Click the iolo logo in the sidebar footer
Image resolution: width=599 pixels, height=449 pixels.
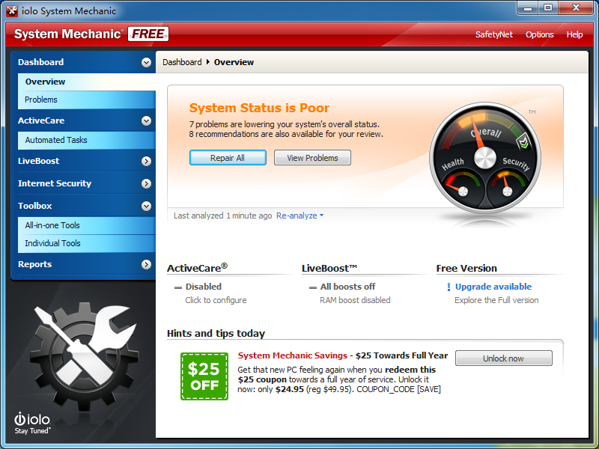click(32, 422)
